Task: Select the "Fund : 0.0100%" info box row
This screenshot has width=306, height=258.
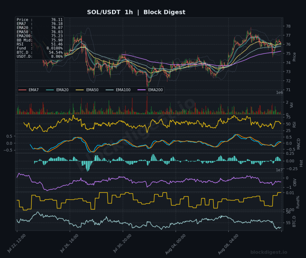Action: 39,48
